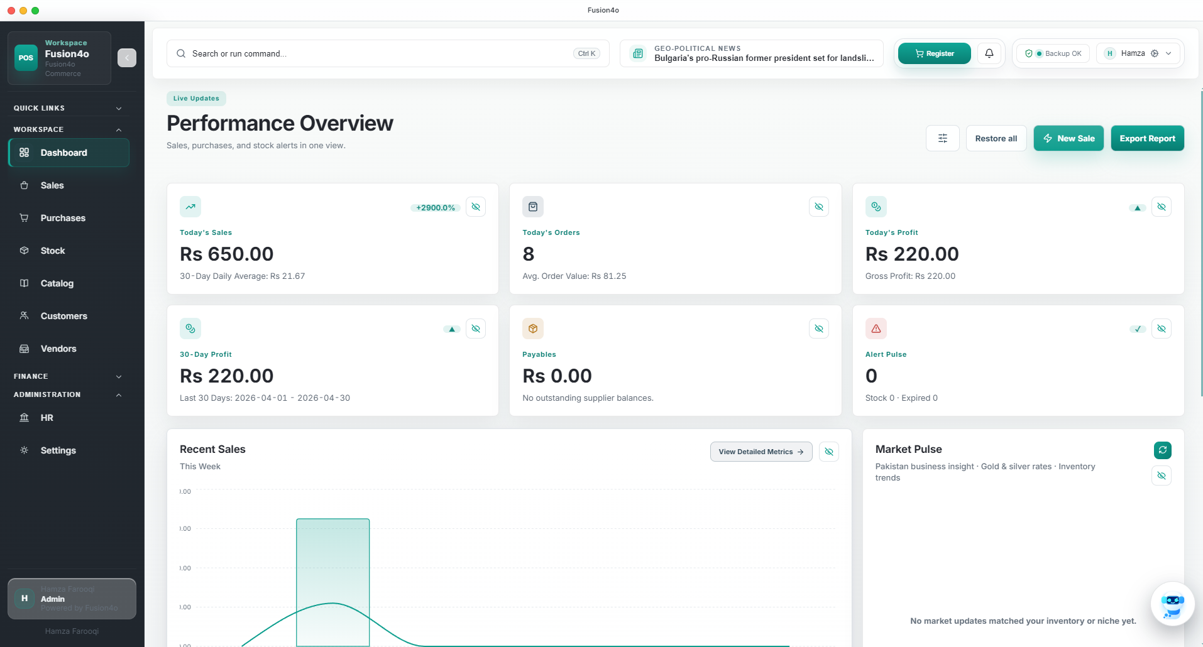The height and width of the screenshot is (647, 1203).
Task: Click the Export Report button
Action: [x=1146, y=138]
